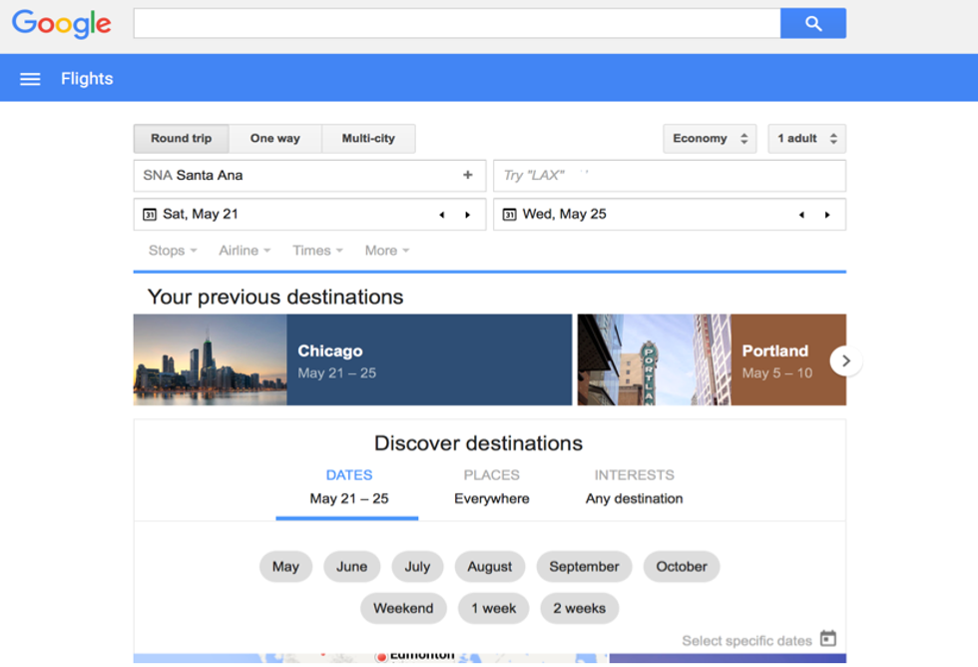Choose the Multi-city trip type

368,139
